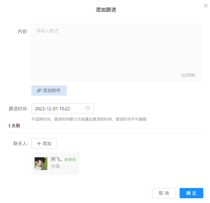Click the 联系人 field label
210x203 pixels.
pyautogui.click(x=21, y=144)
